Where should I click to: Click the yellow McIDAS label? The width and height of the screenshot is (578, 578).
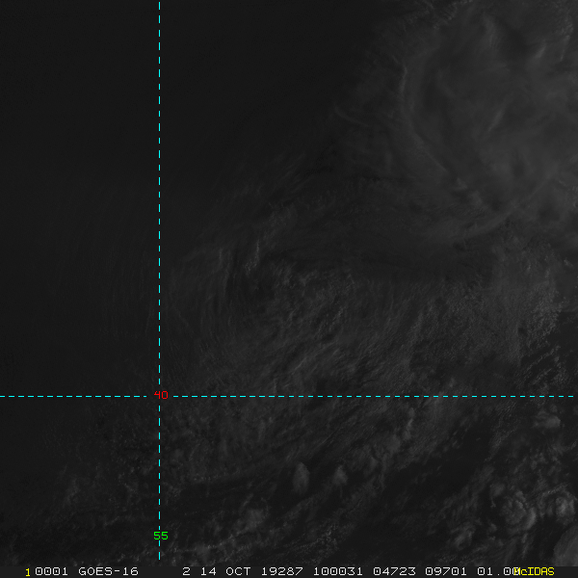click(534, 571)
